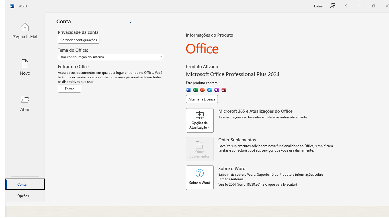The image size is (389, 218).
Task: Minimize the Word window
Action: 360,6
